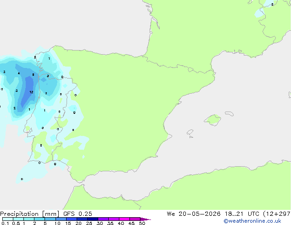Click the 'We 20-05-2026' date text
This screenshot has height=225, width=291.
pos(194,214)
